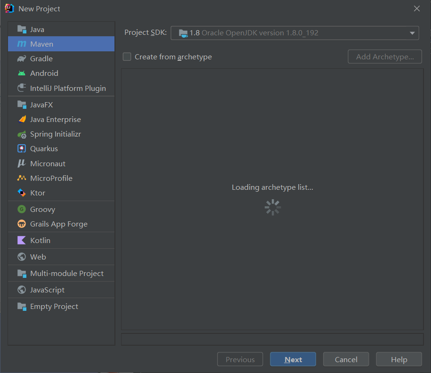Click 'Grails App Forge' label
This screenshot has height=373, width=431.
coord(59,224)
